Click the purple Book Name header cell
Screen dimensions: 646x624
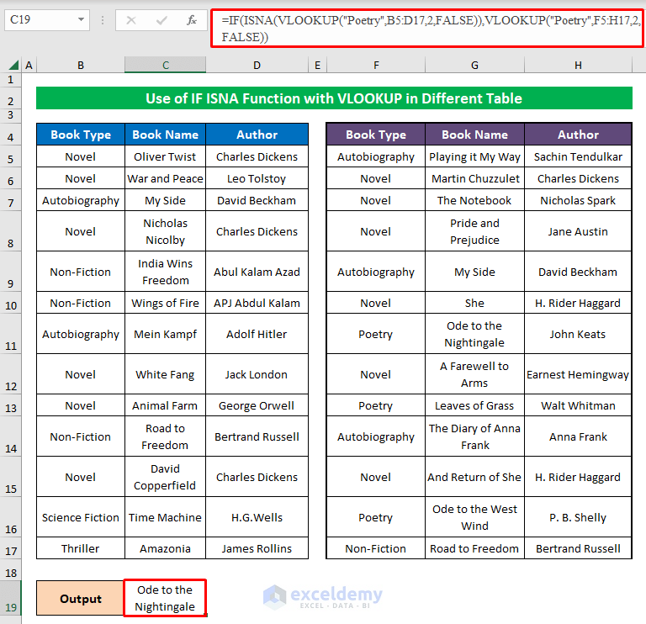point(474,135)
